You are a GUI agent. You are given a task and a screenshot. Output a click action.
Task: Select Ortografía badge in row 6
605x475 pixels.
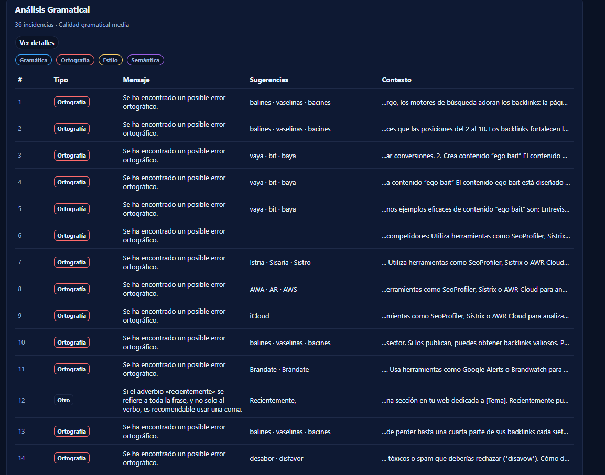[72, 236]
